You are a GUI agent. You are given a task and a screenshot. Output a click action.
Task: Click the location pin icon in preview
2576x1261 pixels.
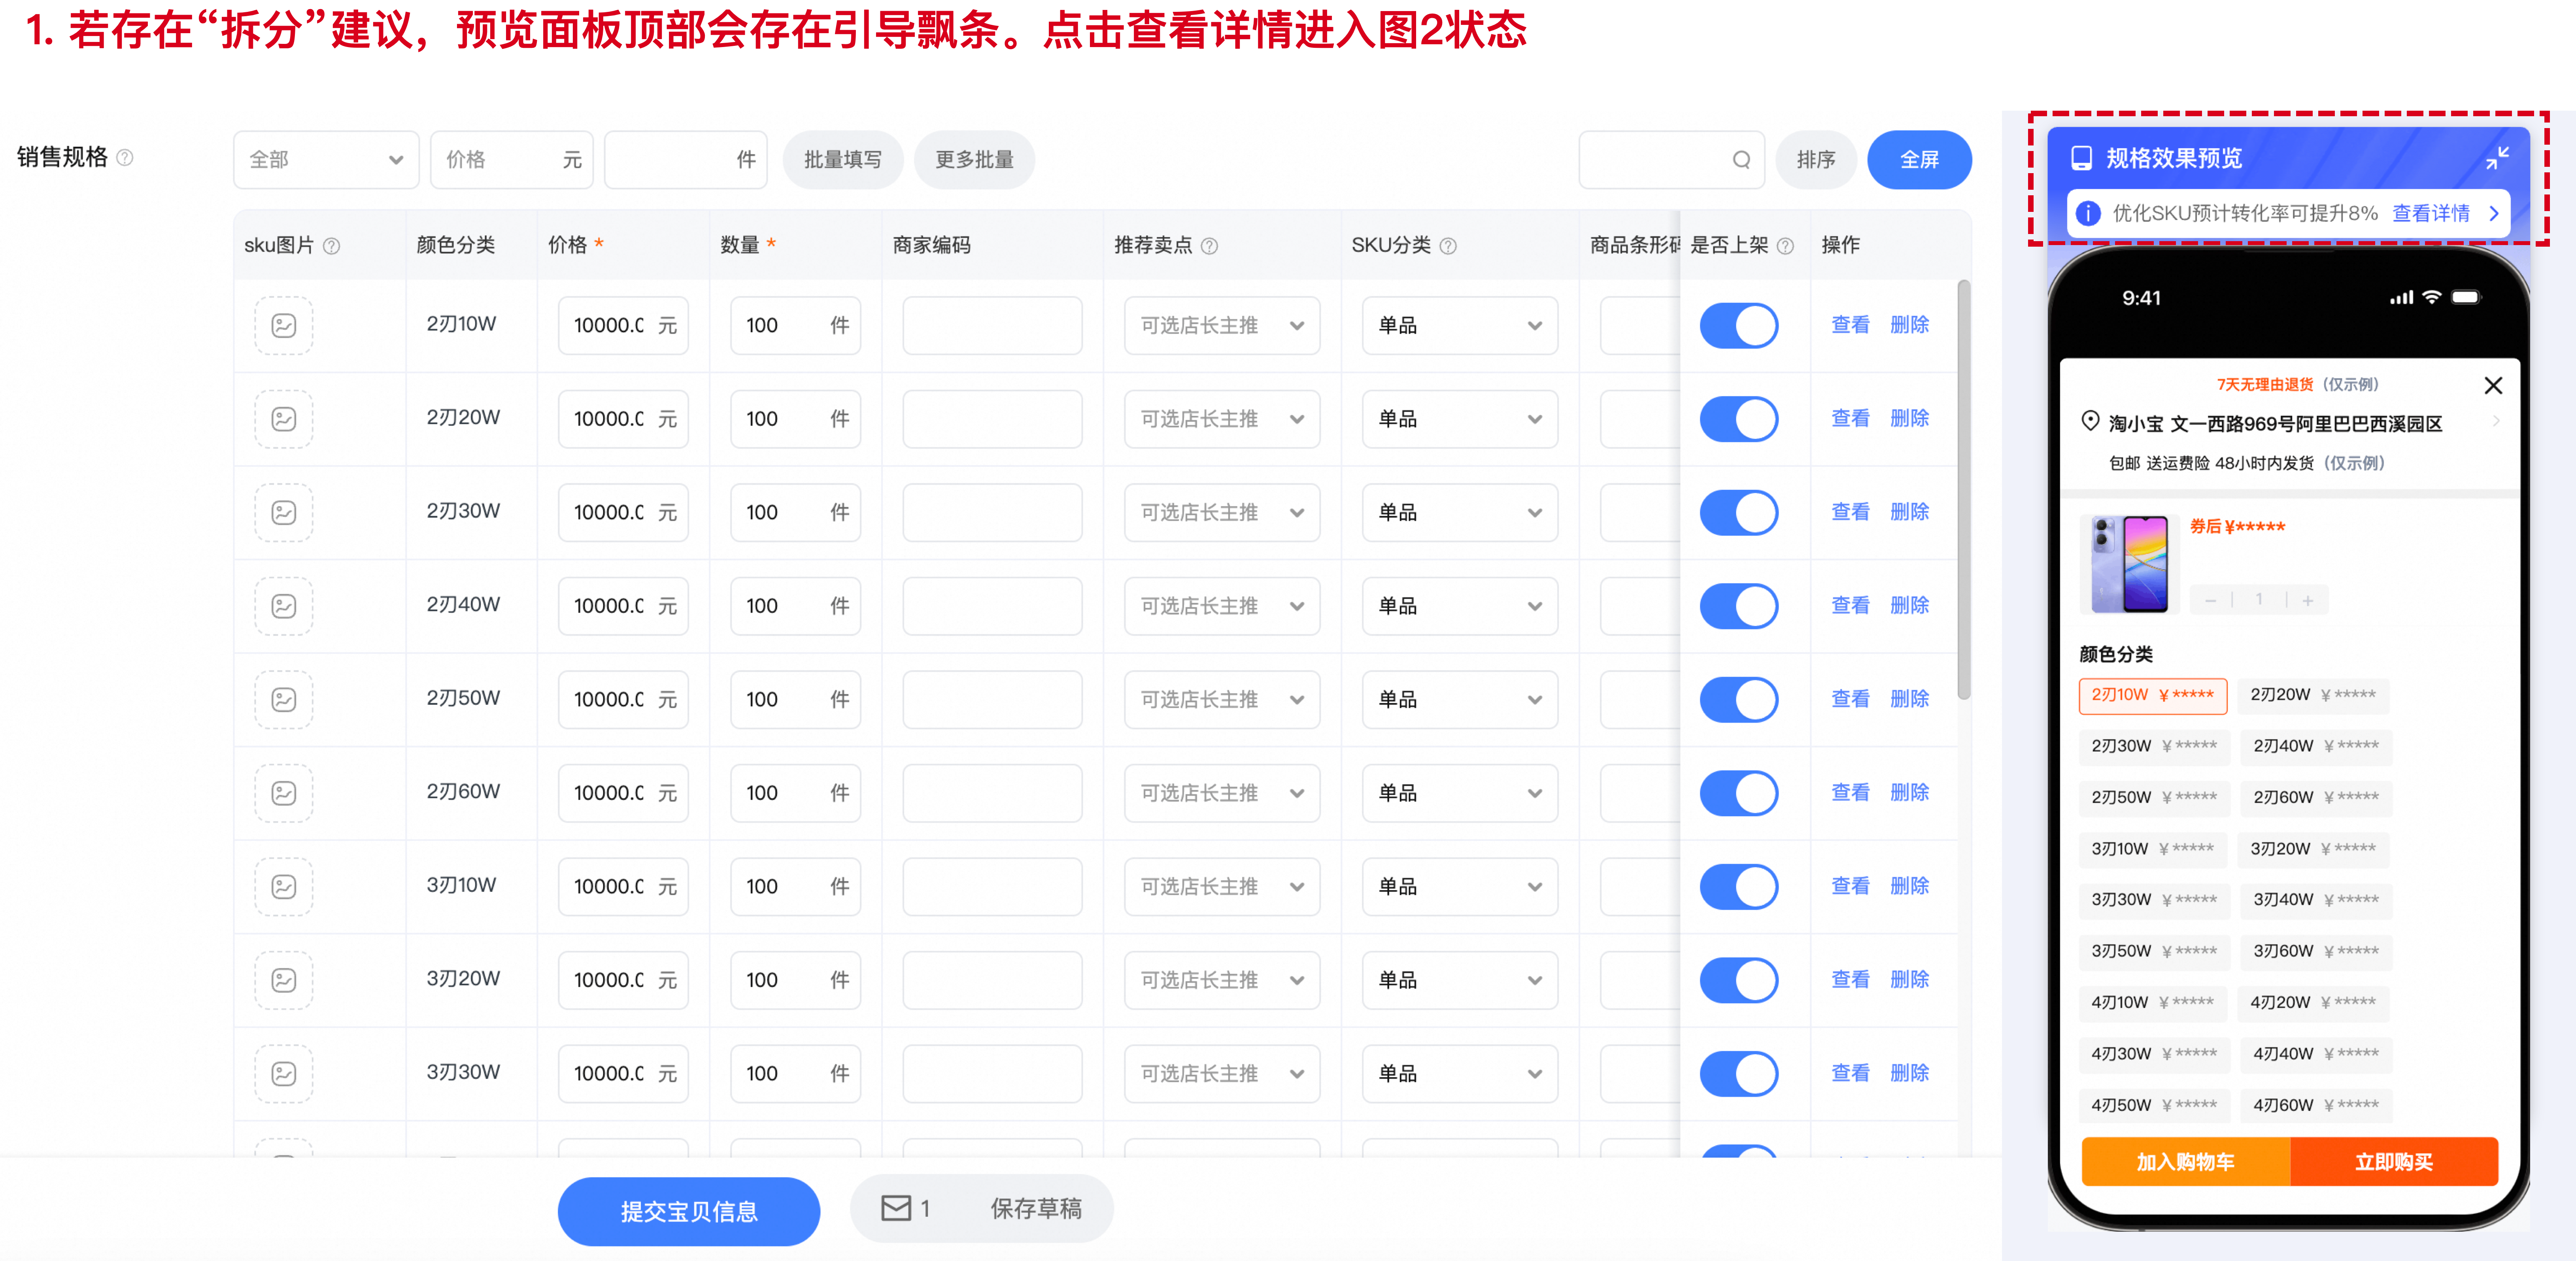pos(2090,421)
